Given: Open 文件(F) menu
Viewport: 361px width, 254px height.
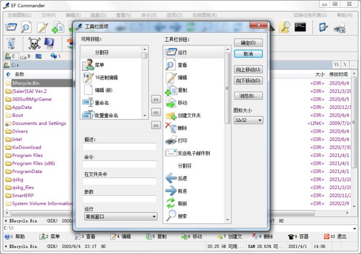Looking at the screenshot, I should 49,15.
